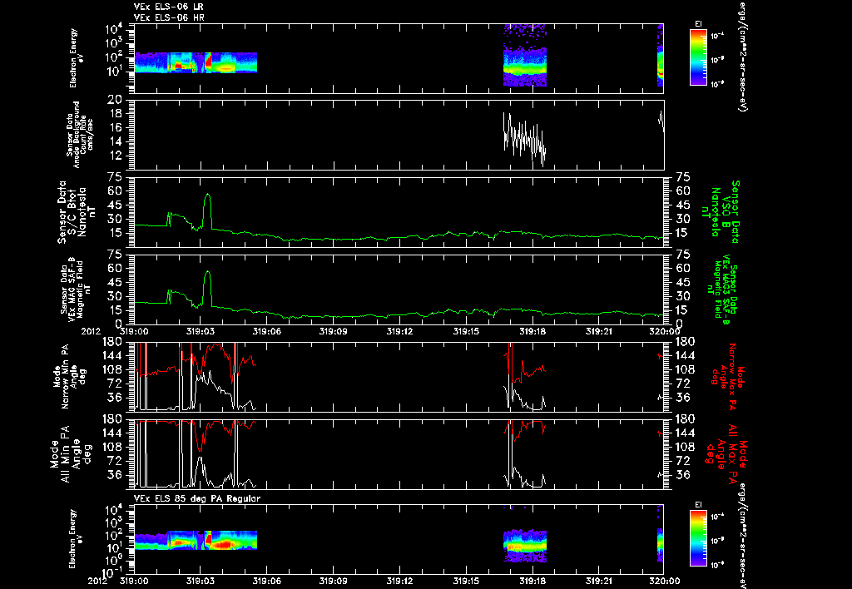Click the "VEx ELS-06 LR" plot title
Screen dimensions: 852x589
tap(168, 7)
